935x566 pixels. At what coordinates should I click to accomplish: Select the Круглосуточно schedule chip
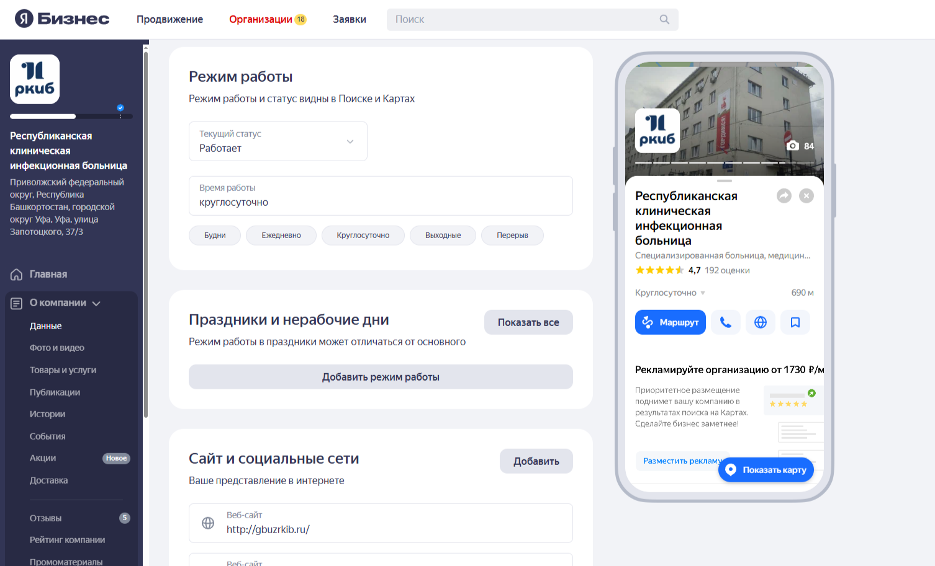[x=363, y=236]
